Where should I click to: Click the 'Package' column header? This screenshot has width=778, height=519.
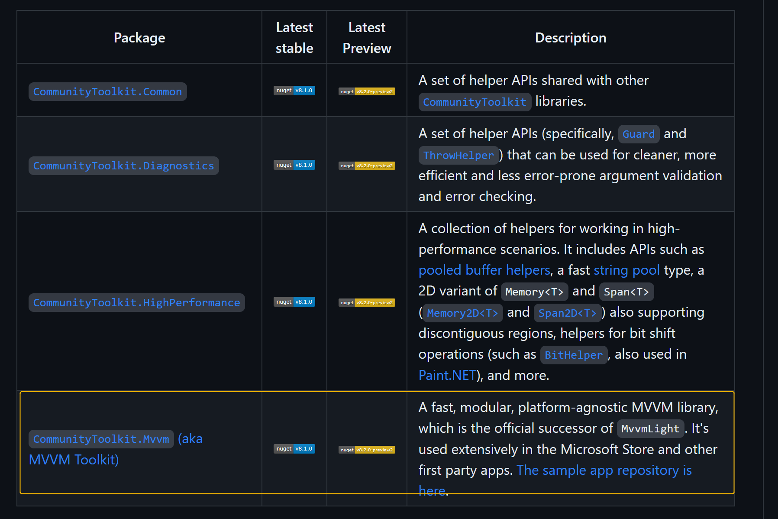(x=139, y=38)
